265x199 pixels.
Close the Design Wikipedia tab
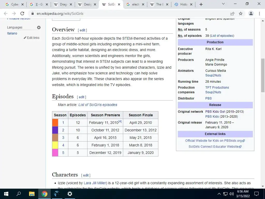[x=95, y=4]
